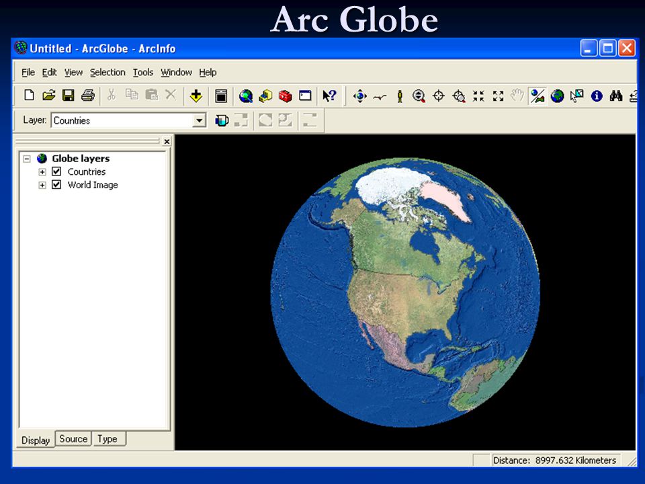Activate the What's This help pointer
This screenshot has width=645, height=484.
329,96
